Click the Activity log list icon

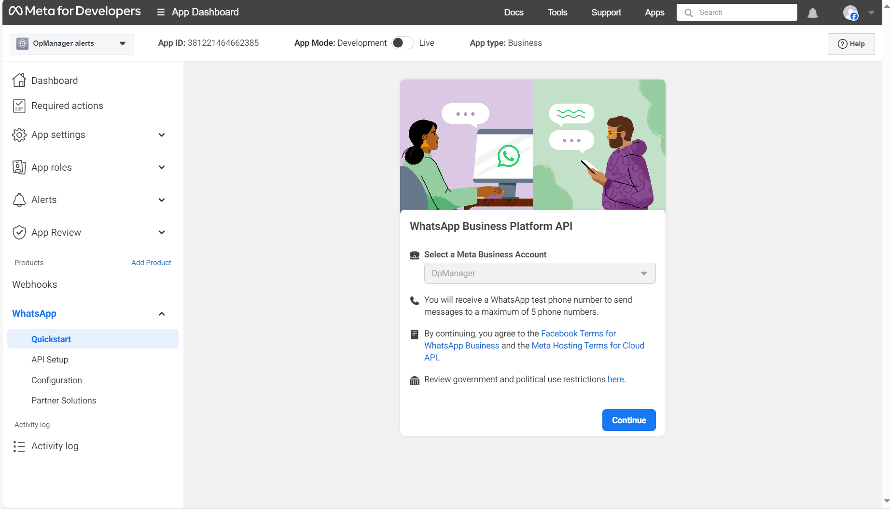[19, 446]
